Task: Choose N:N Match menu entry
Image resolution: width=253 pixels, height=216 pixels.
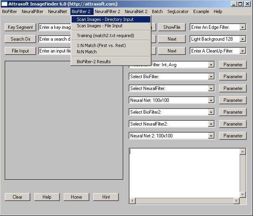Action: click(87, 52)
